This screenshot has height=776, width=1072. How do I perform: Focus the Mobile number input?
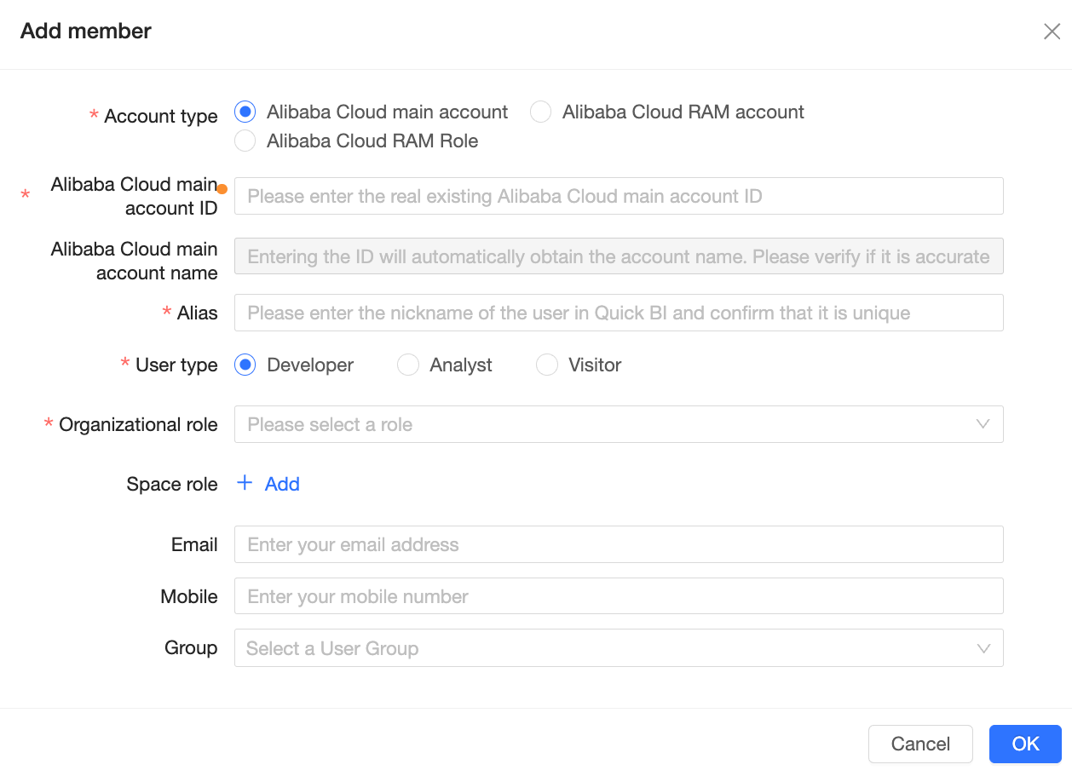coord(619,596)
